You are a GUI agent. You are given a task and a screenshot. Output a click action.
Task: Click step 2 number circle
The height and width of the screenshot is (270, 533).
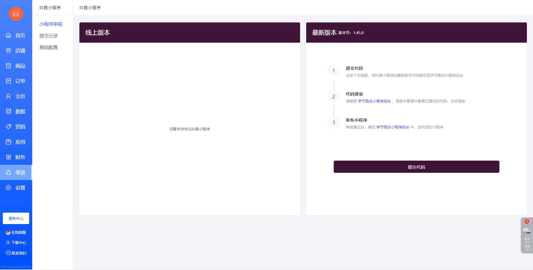point(334,97)
